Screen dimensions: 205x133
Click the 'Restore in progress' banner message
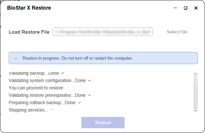tap(77, 58)
